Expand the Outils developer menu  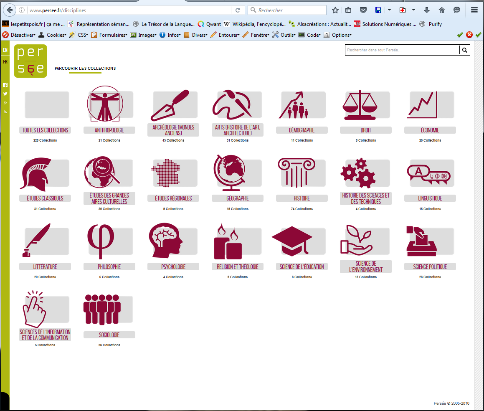click(284, 35)
